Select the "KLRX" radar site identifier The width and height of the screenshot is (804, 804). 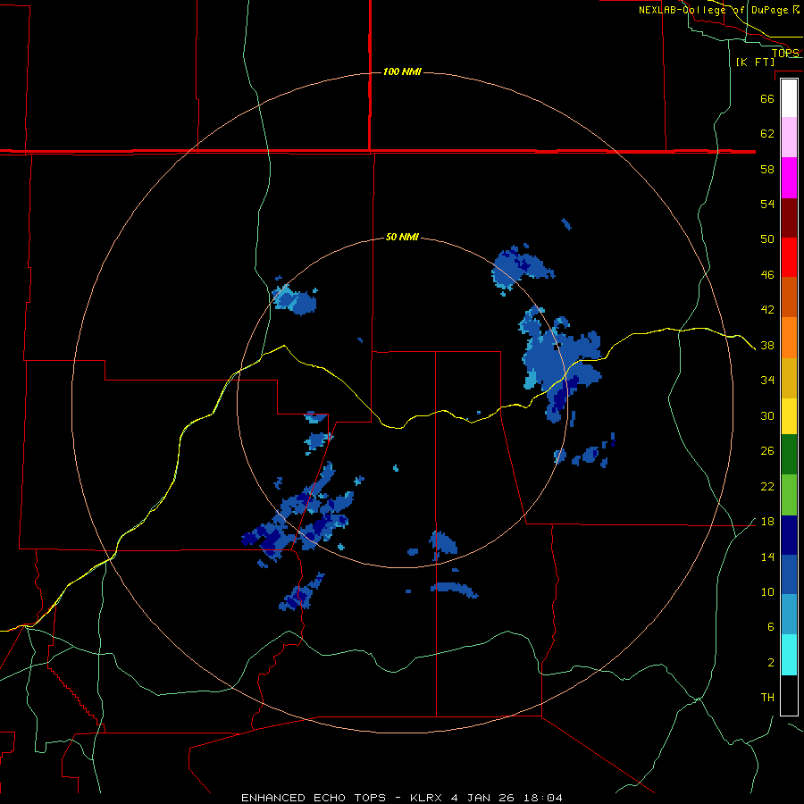pyautogui.click(x=428, y=798)
